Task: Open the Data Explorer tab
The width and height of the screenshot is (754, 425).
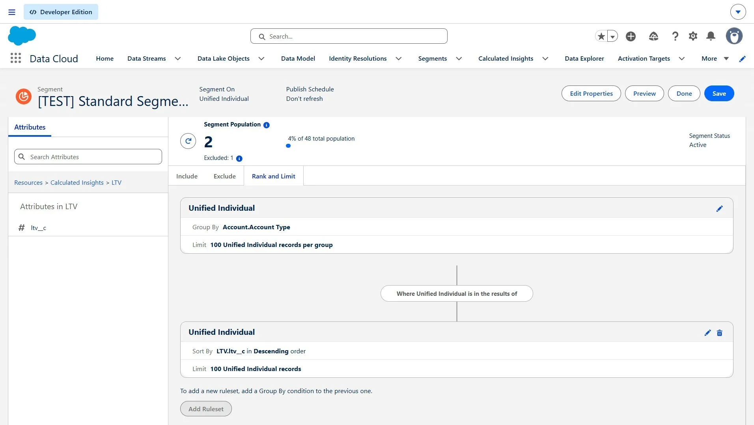Action: [x=584, y=59]
